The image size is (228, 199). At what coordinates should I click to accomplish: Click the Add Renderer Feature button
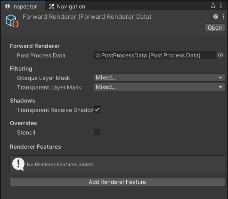tap(117, 182)
